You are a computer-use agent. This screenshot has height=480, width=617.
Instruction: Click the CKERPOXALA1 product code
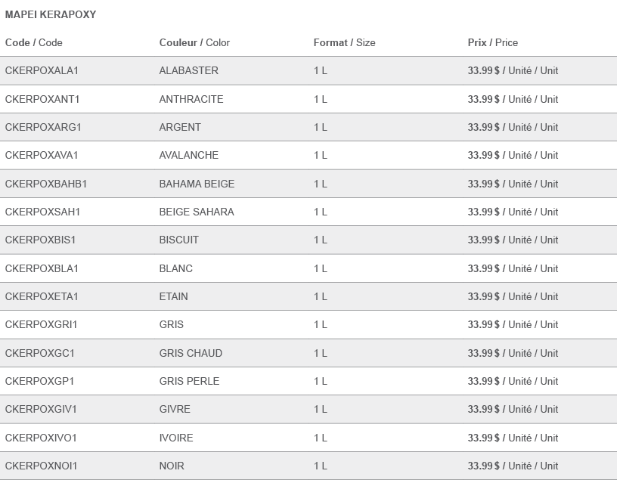(x=42, y=70)
